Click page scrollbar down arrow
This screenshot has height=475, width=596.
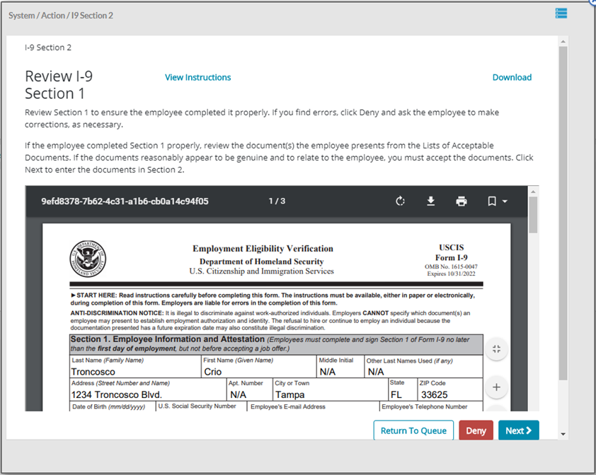pyautogui.click(x=563, y=434)
